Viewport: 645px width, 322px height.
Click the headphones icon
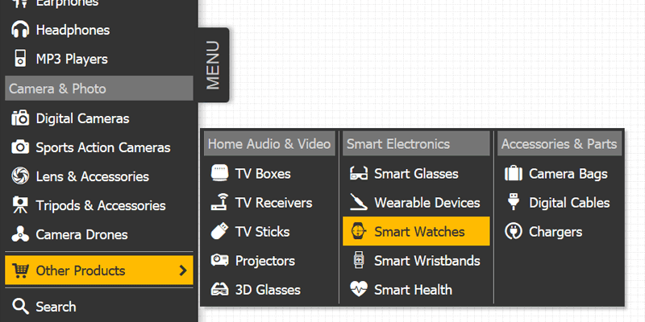(x=20, y=30)
